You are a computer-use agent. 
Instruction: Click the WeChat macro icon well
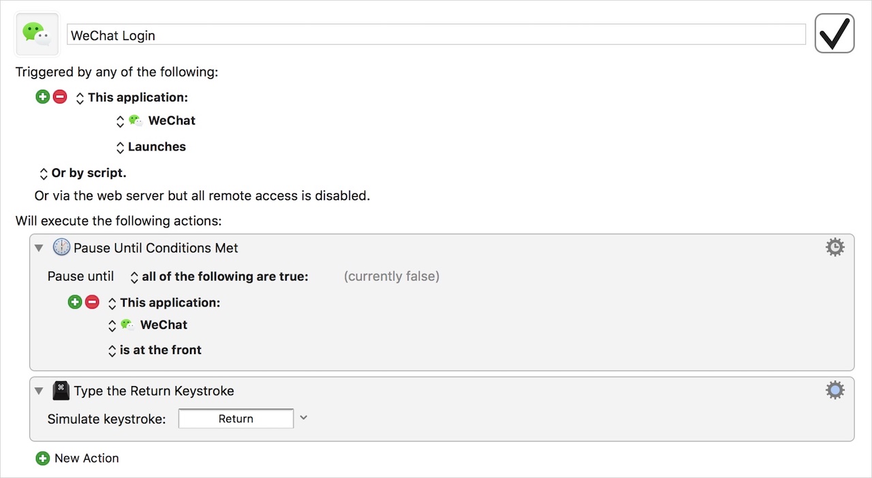pyautogui.click(x=37, y=34)
